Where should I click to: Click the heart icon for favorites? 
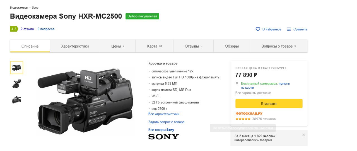tap(258, 29)
